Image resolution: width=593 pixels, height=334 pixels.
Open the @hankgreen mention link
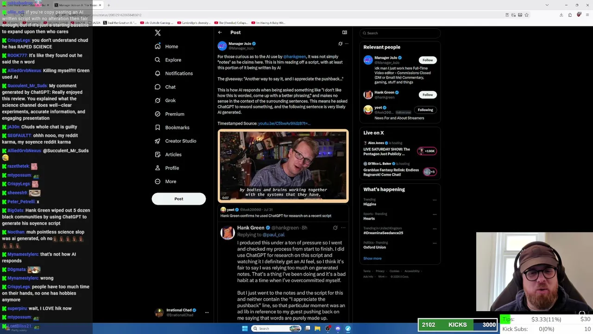[x=295, y=57]
